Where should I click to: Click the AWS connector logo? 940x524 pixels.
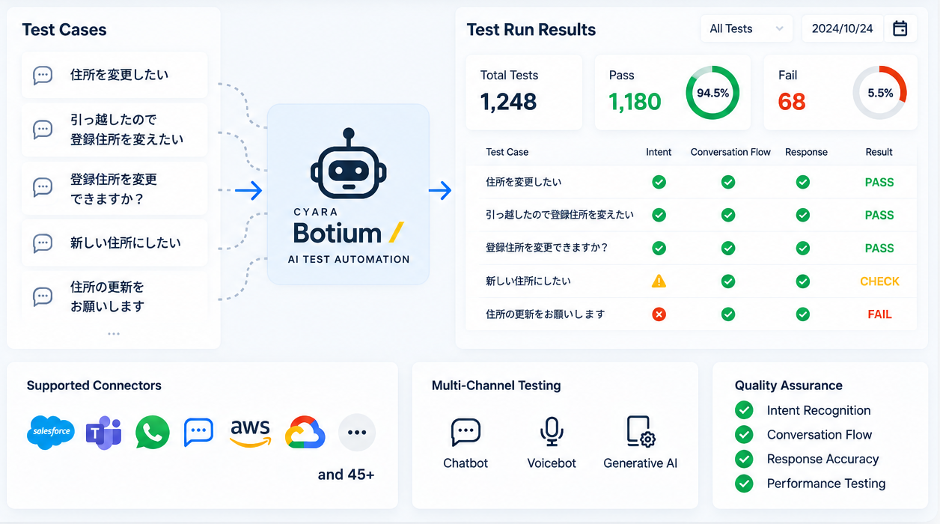pos(250,432)
